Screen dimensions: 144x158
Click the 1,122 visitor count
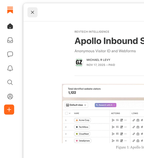(x=72, y=93)
